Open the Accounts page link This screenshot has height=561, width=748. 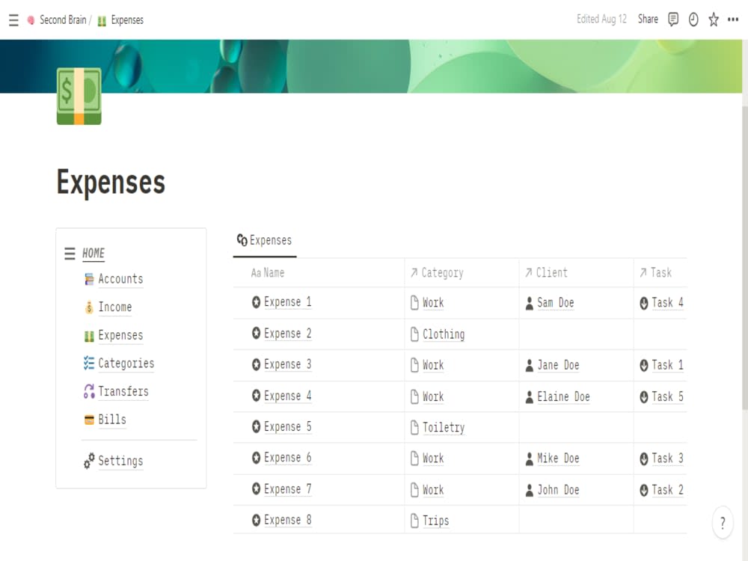(x=120, y=278)
